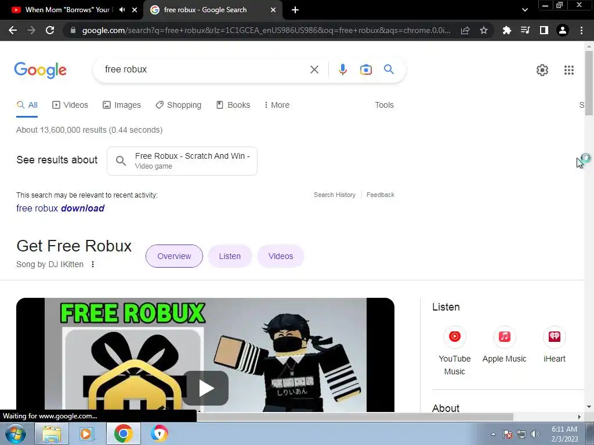Open the colorful circular app in taskbar

[159, 433]
